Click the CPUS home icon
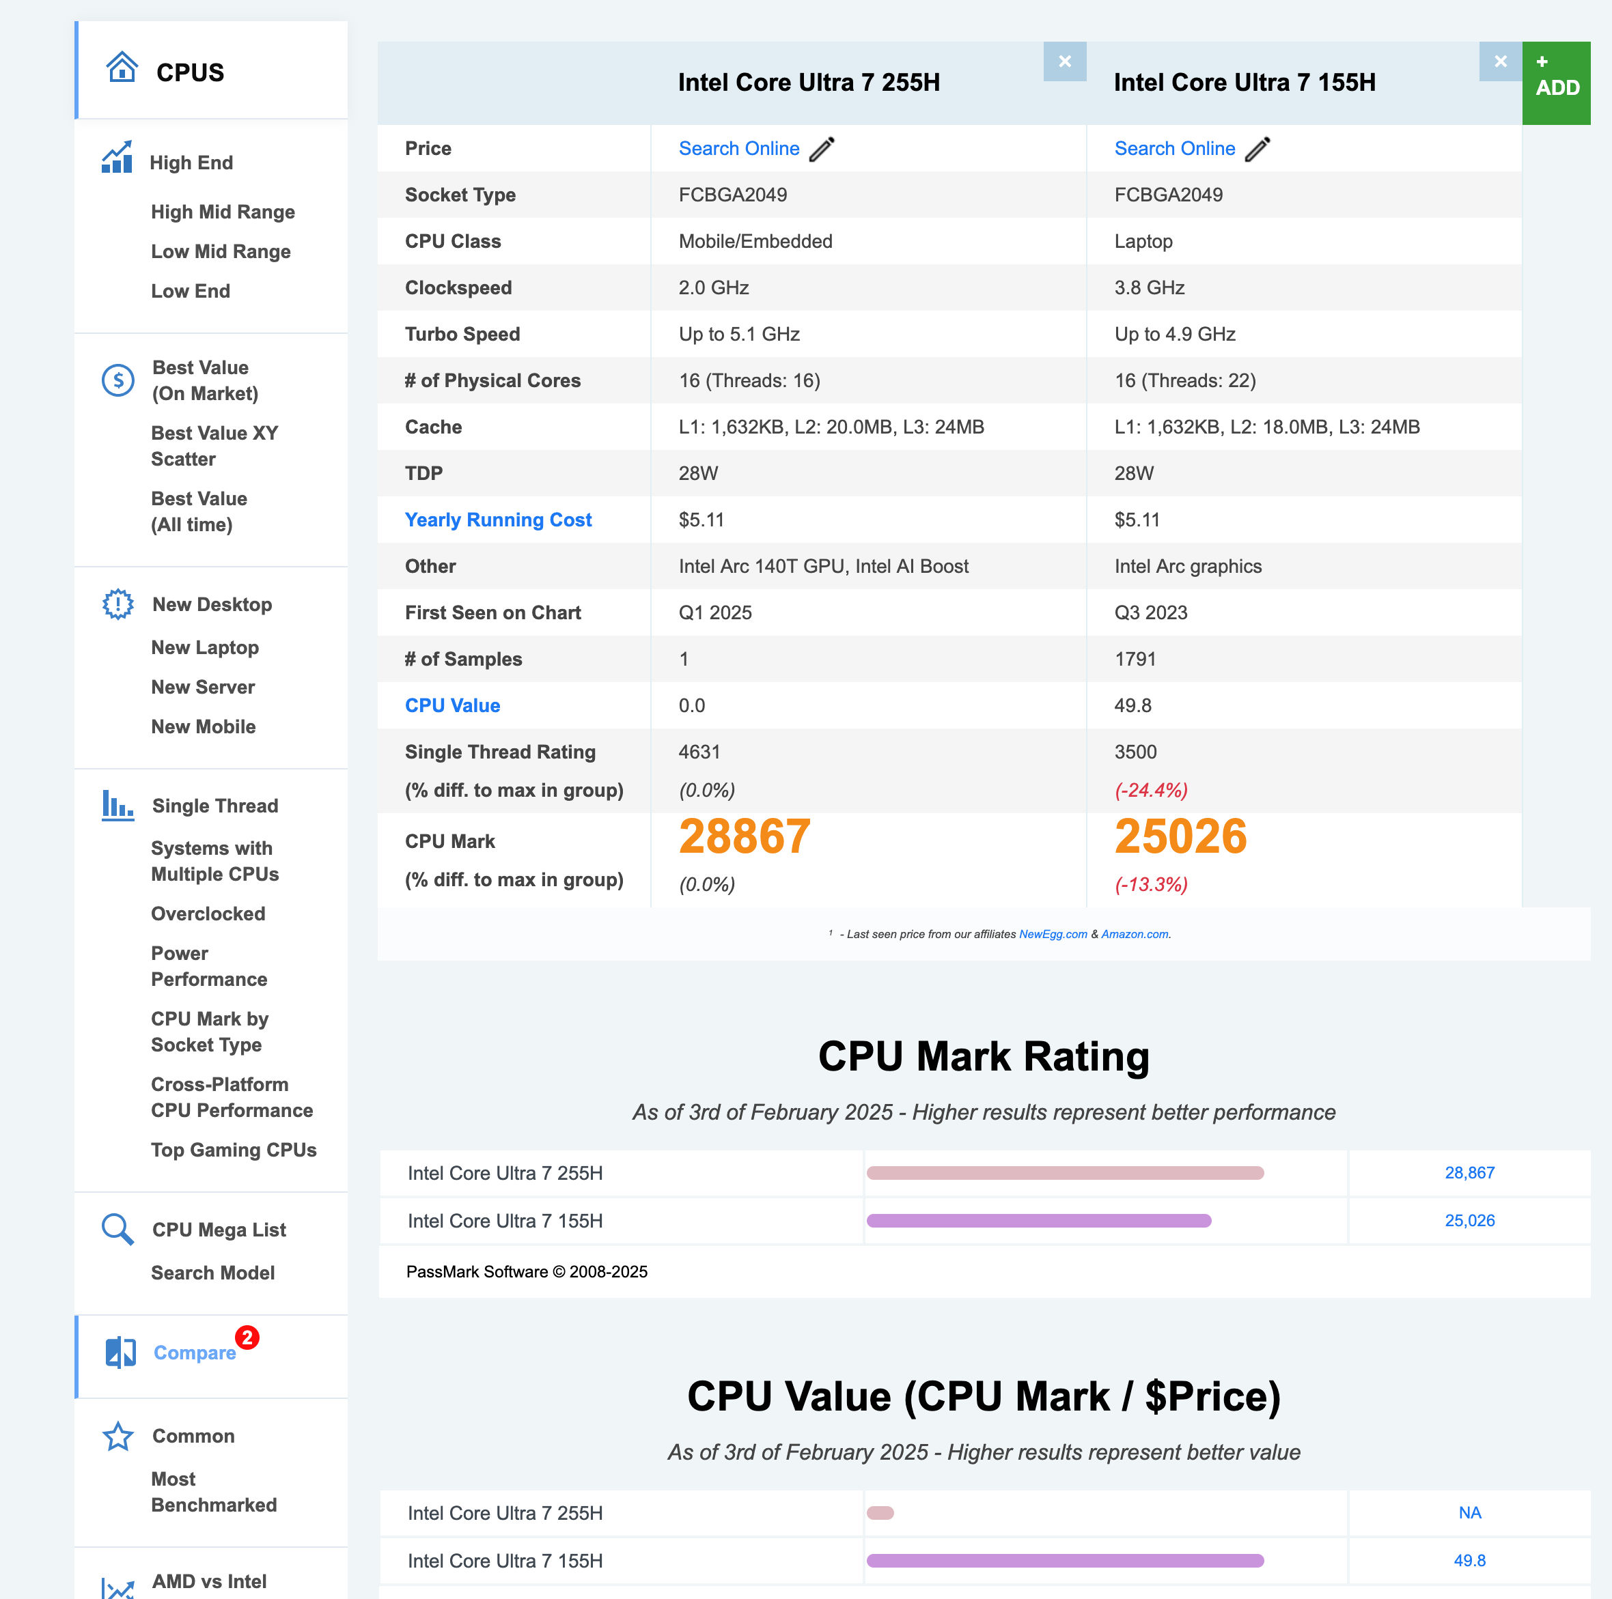 [122, 68]
